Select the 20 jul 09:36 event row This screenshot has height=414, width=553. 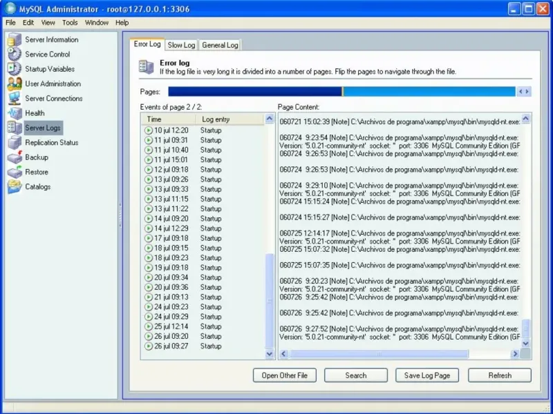click(203, 287)
